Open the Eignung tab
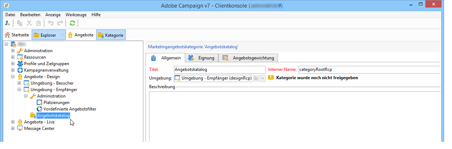452x149 pixels. [x=202, y=58]
